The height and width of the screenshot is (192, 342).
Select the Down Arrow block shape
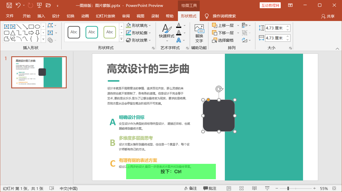tap(37, 33)
